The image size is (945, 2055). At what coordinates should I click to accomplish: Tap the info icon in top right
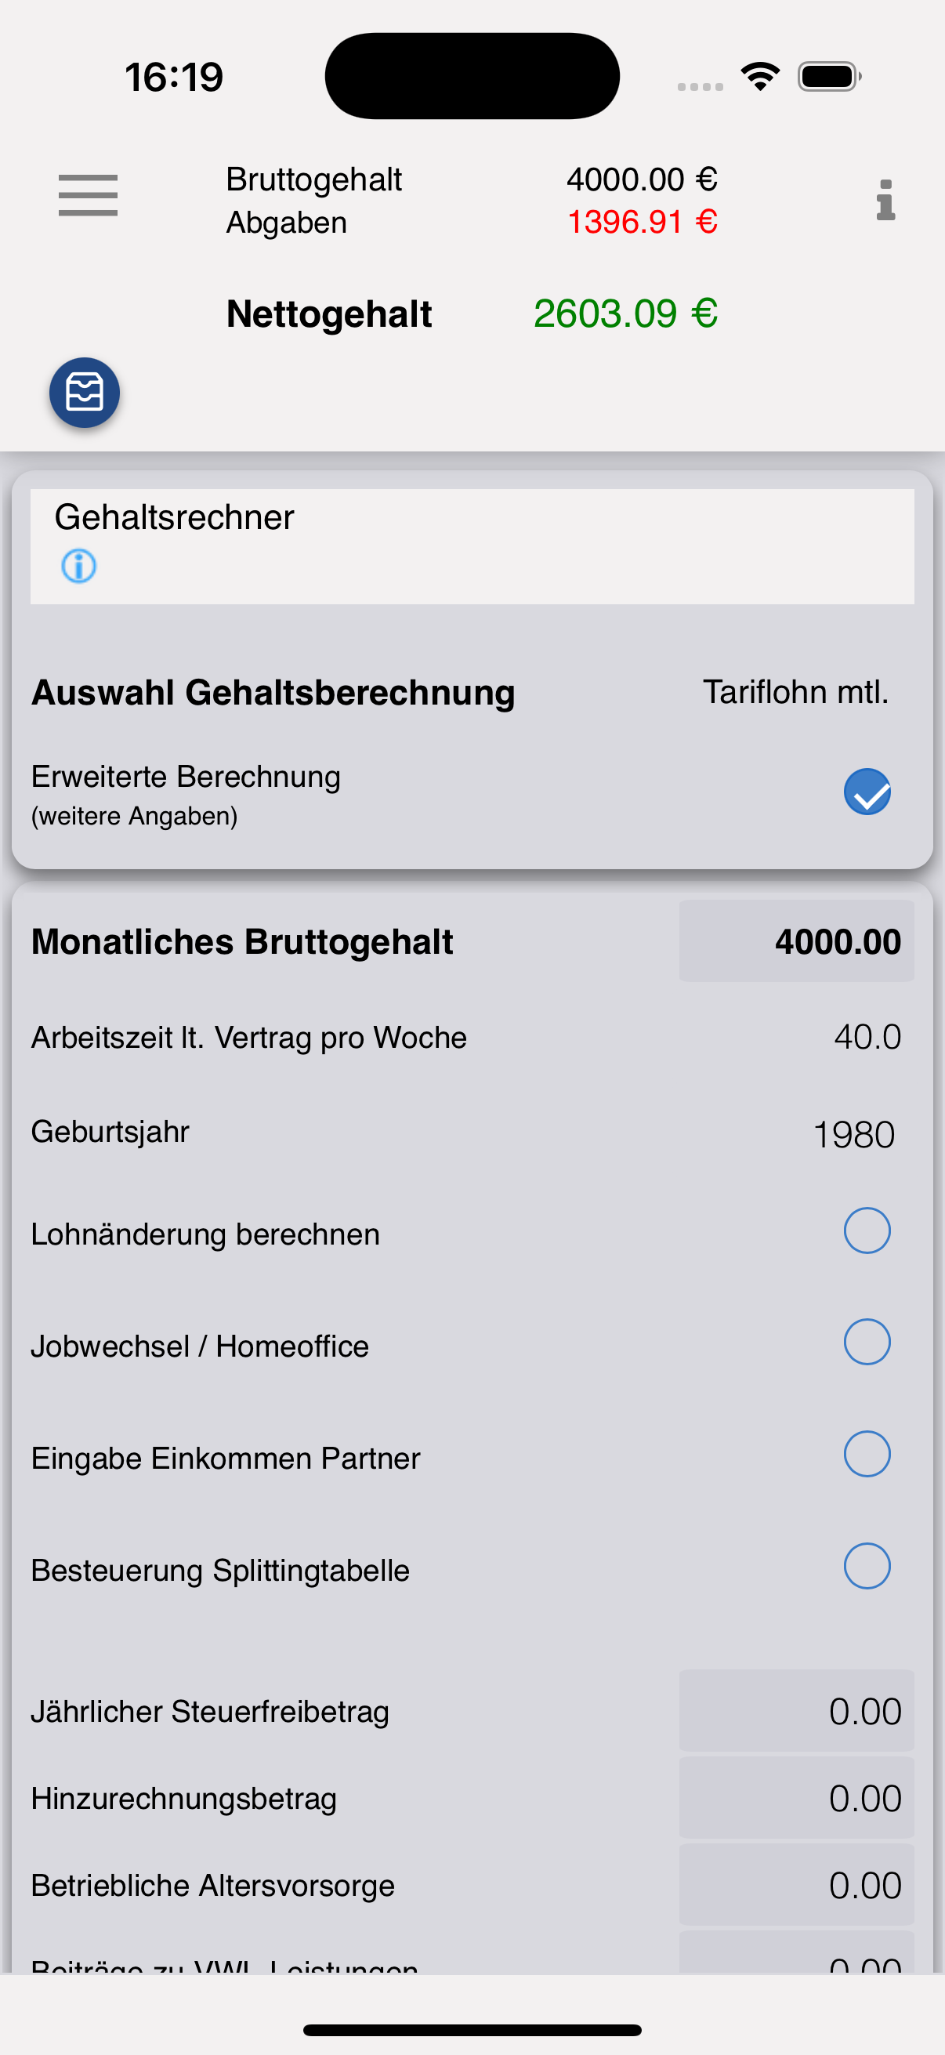pos(885,199)
